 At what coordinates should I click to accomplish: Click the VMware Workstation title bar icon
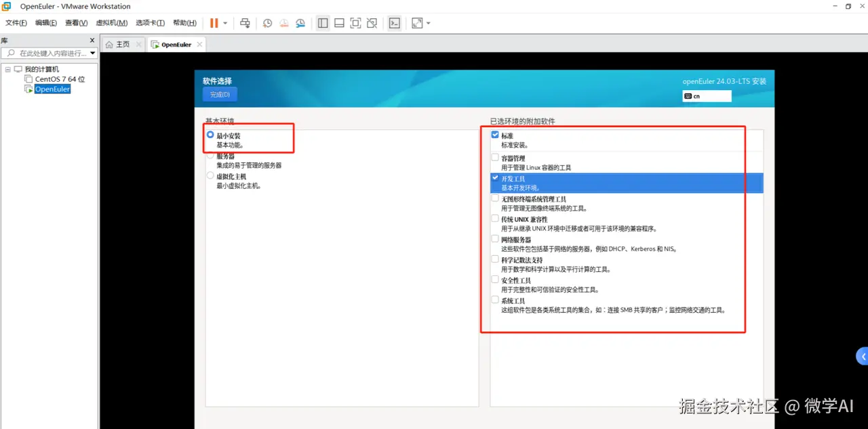point(7,6)
